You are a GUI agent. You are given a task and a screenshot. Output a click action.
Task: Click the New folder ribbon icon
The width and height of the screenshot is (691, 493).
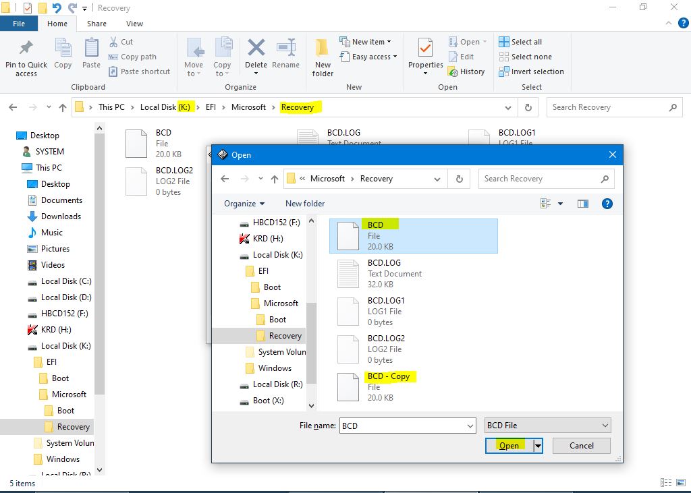pos(323,50)
